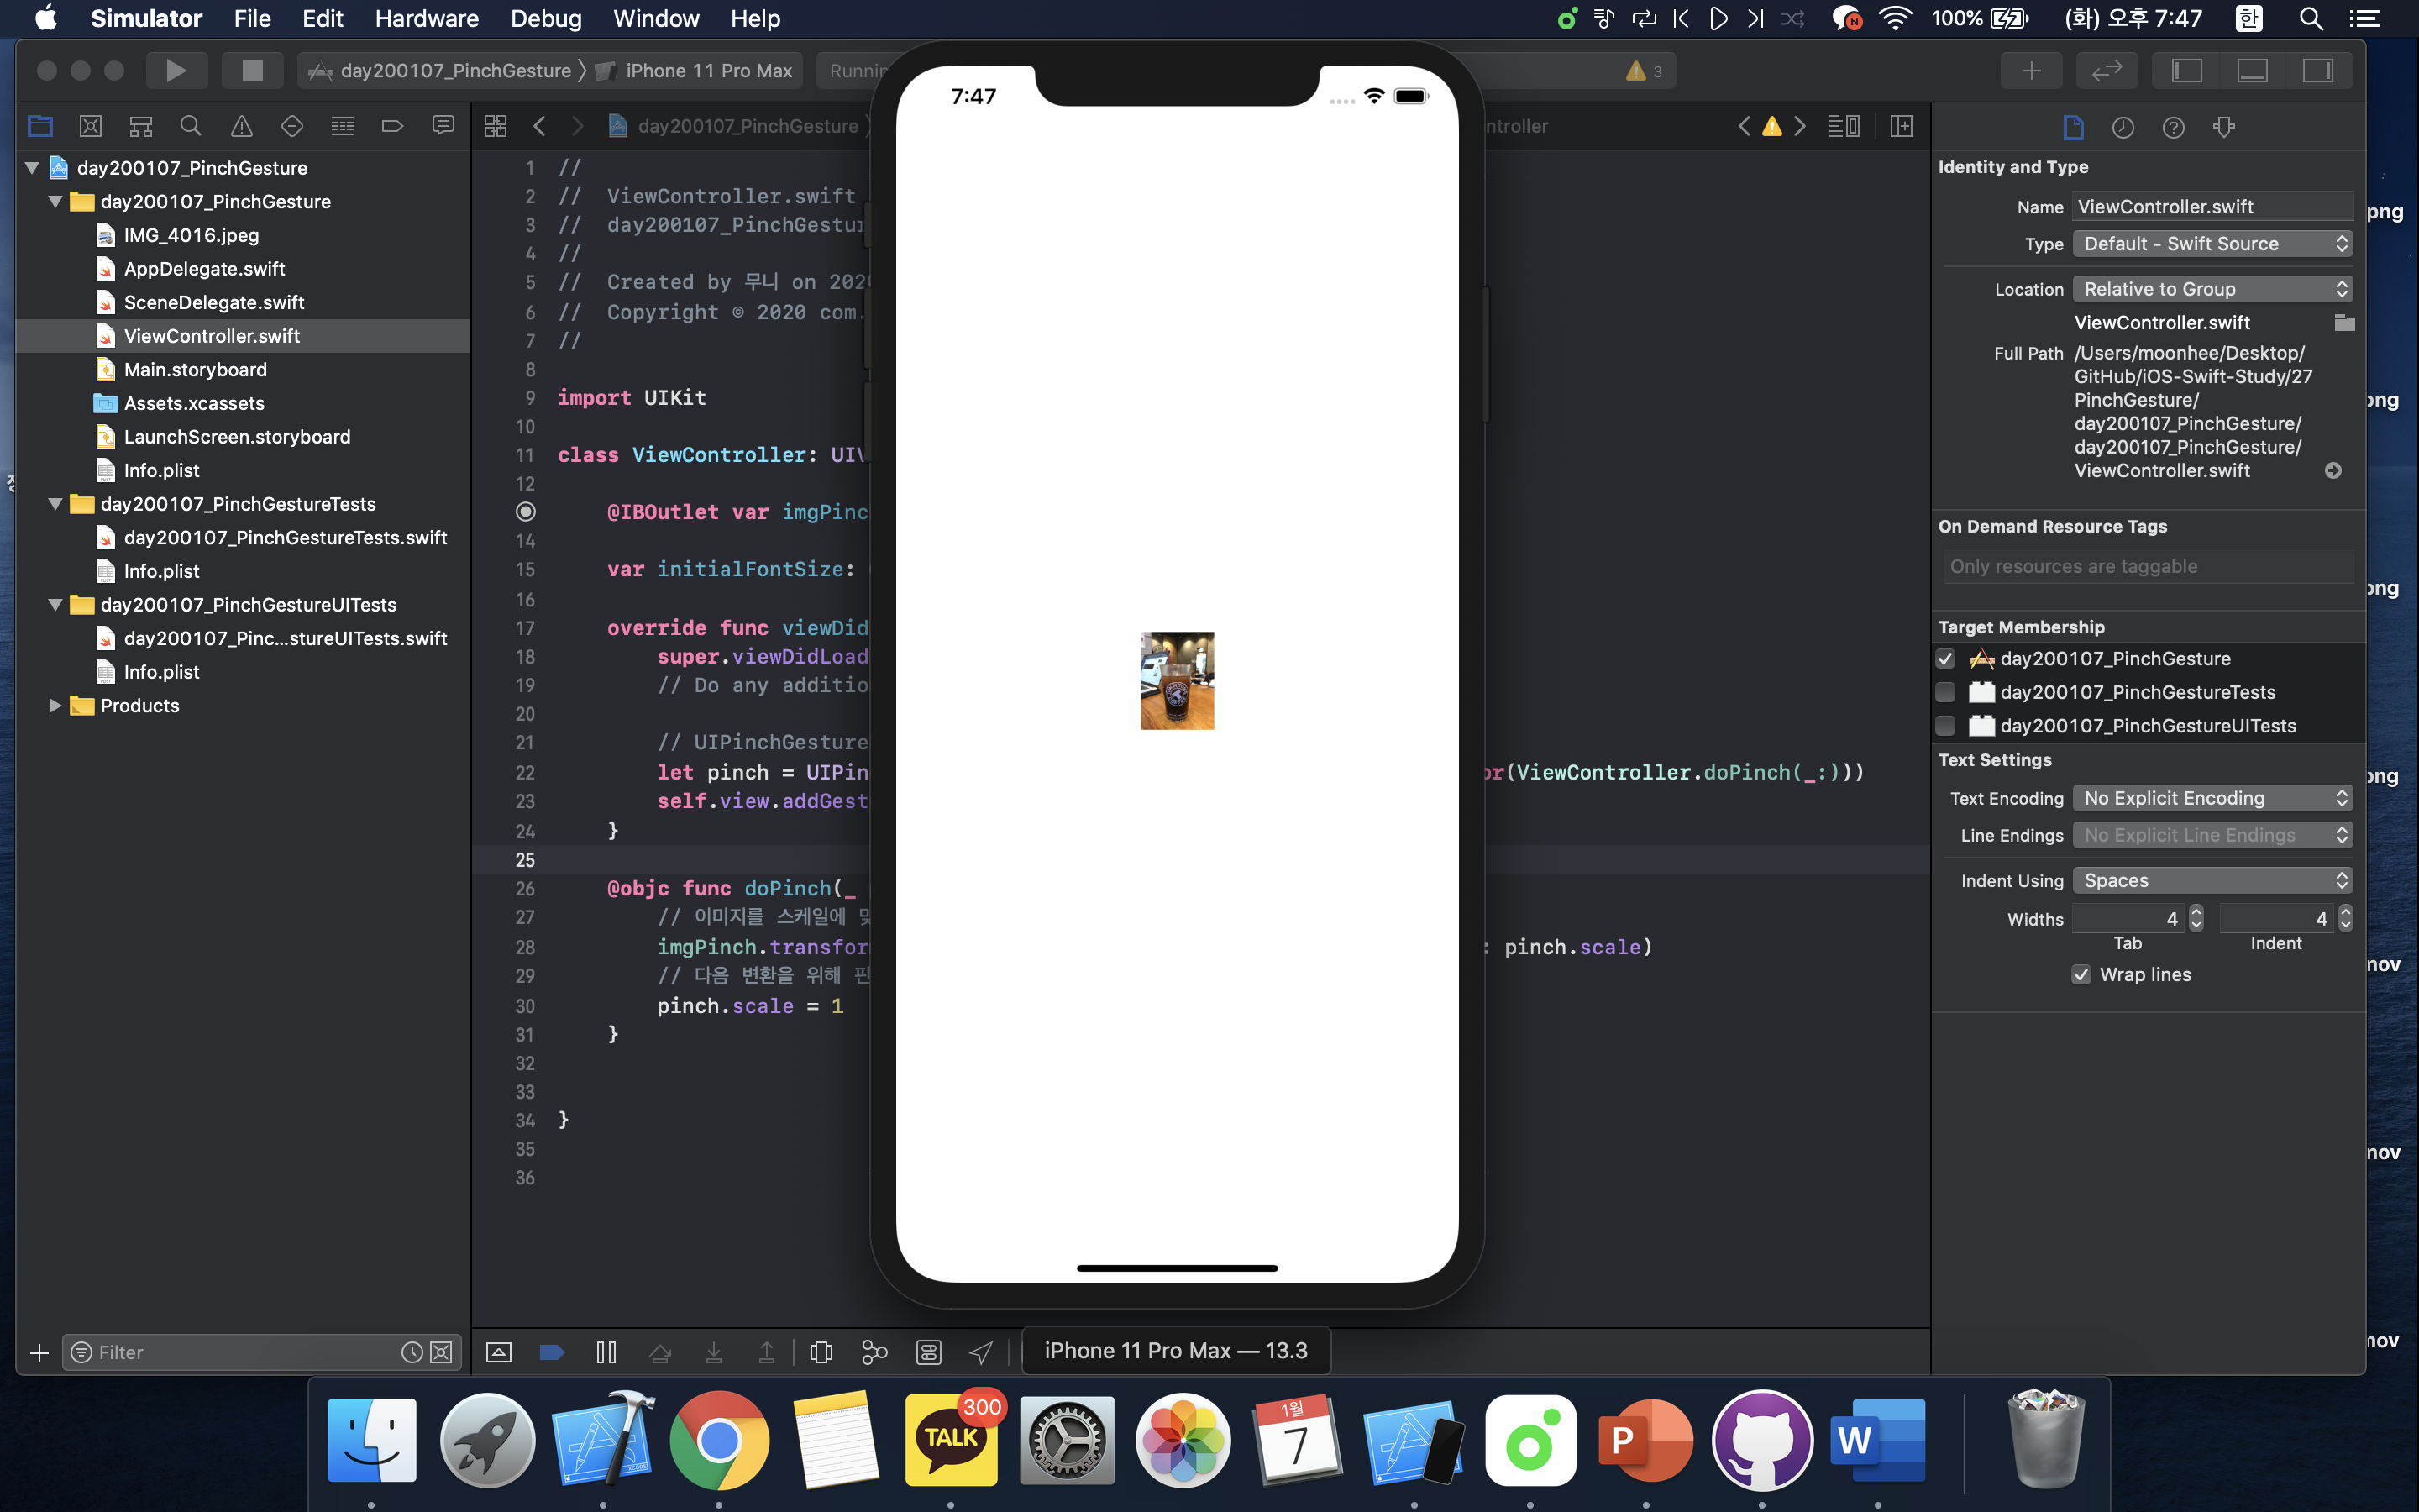Viewport: 2419px width, 1512px height.
Task: Click the Simulate Location arrow icon
Action: click(x=980, y=1352)
